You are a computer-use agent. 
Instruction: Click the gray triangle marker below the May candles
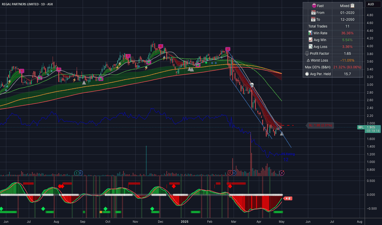click(x=282, y=134)
